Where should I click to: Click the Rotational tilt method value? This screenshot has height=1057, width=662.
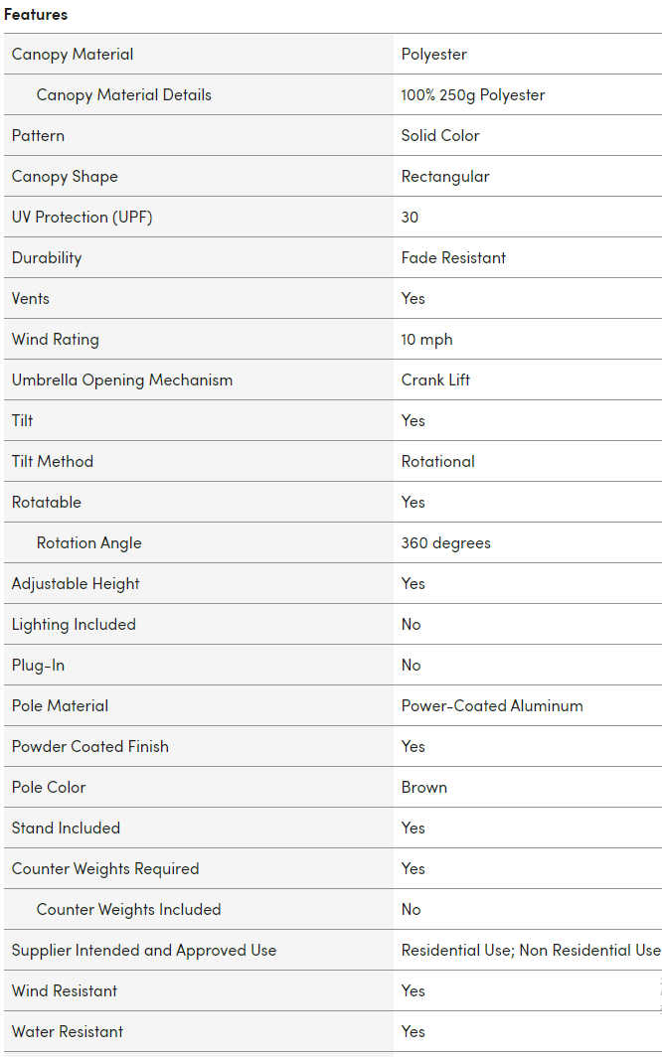[x=438, y=462]
